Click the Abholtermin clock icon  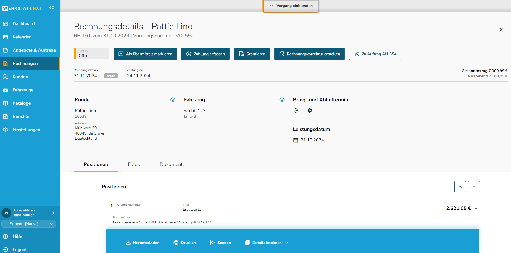[310, 111]
